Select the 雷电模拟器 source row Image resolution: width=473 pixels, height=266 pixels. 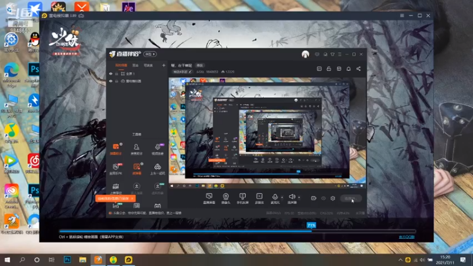(x=137, y=81)
